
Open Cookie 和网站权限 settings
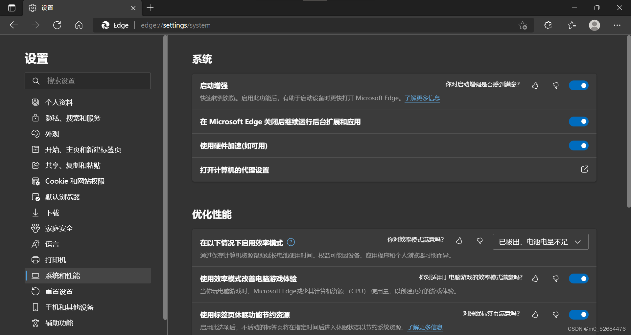point(88,181)
